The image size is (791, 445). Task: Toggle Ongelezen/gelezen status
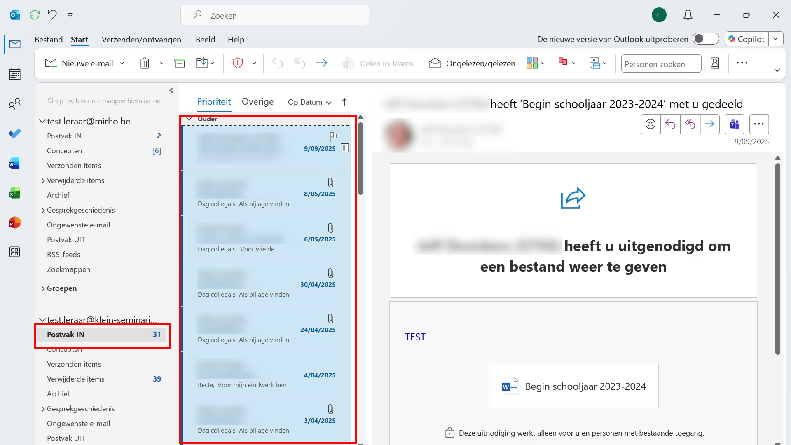coord(473,63)
